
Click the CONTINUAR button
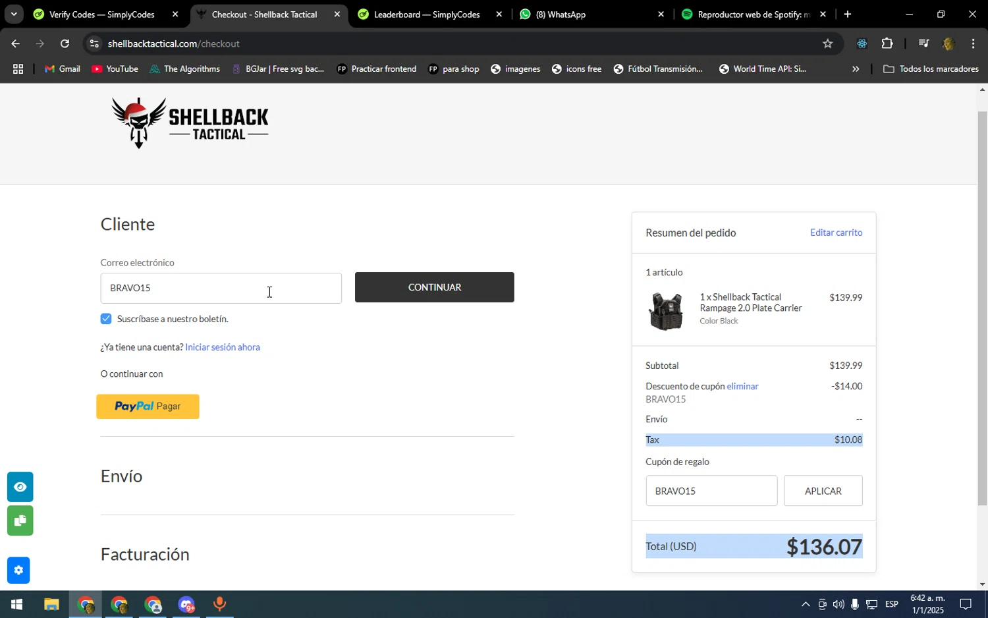click(x=435, y=287)
